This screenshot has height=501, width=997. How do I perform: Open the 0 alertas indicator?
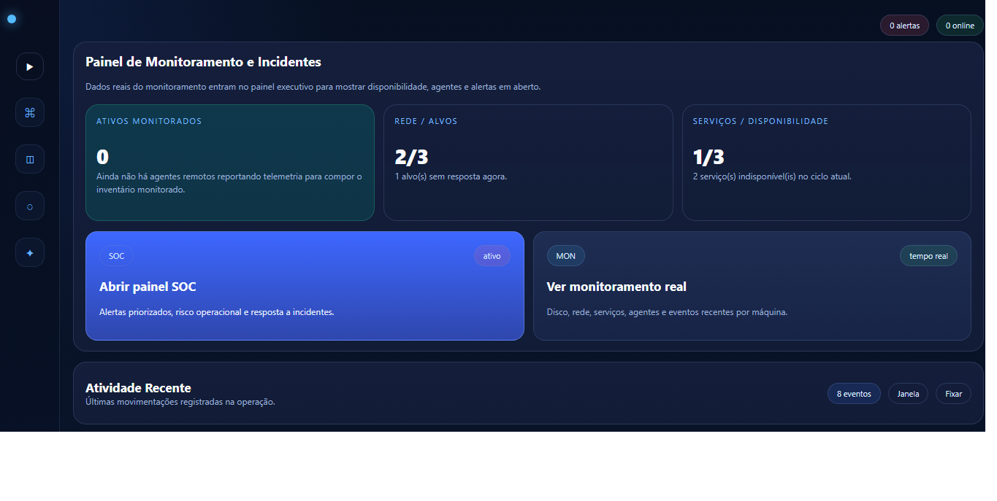point(904,26)
